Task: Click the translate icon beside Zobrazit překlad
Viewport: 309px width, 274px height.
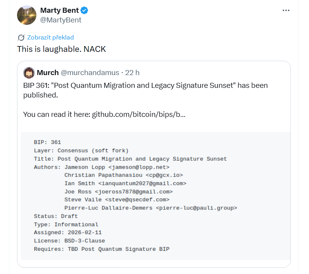Action: click(21, 38)
